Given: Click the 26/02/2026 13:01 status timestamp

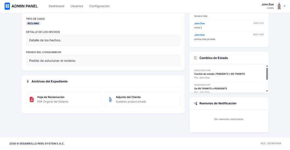Looking at the screenshot, I should tap(202, 85).
